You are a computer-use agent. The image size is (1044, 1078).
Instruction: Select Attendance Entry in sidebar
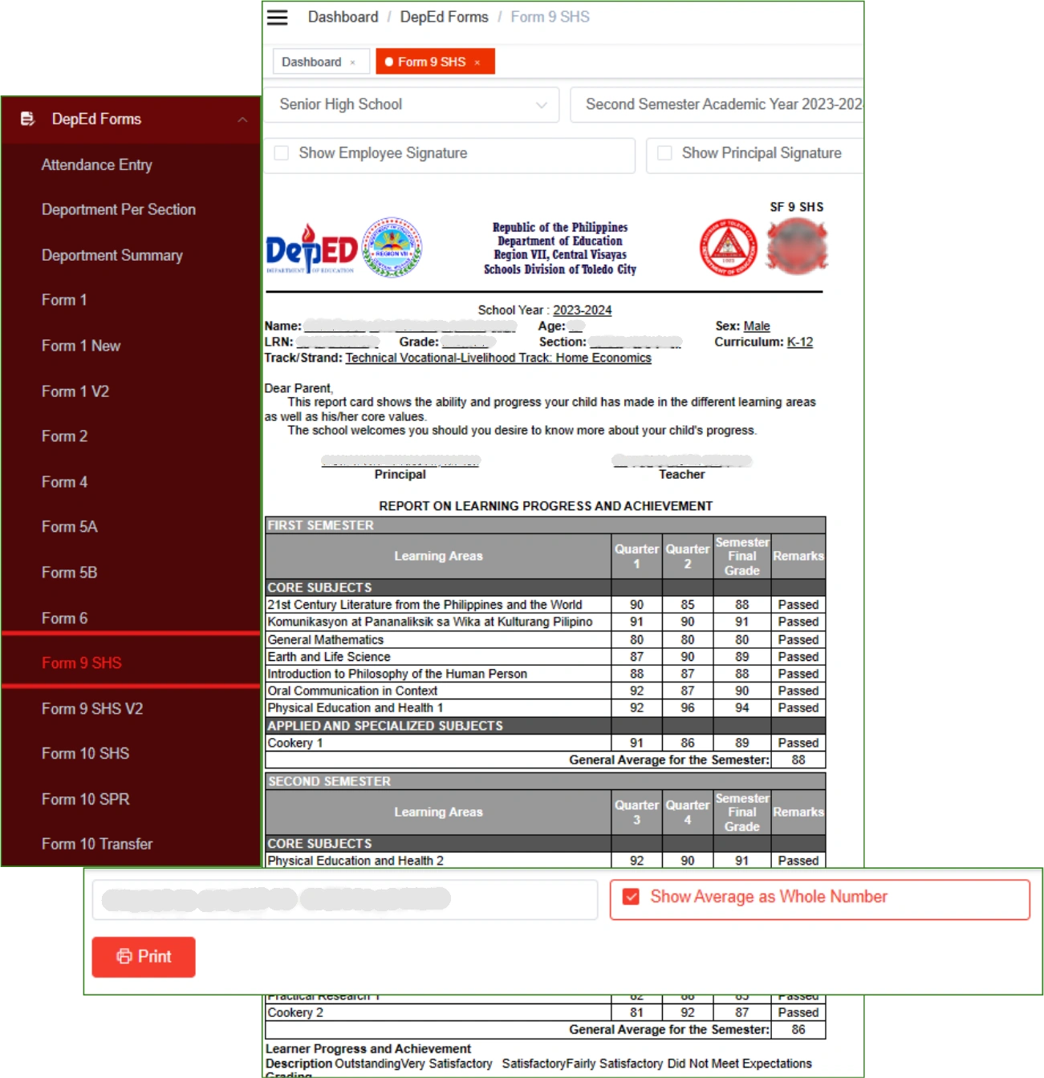pos(96,164)
